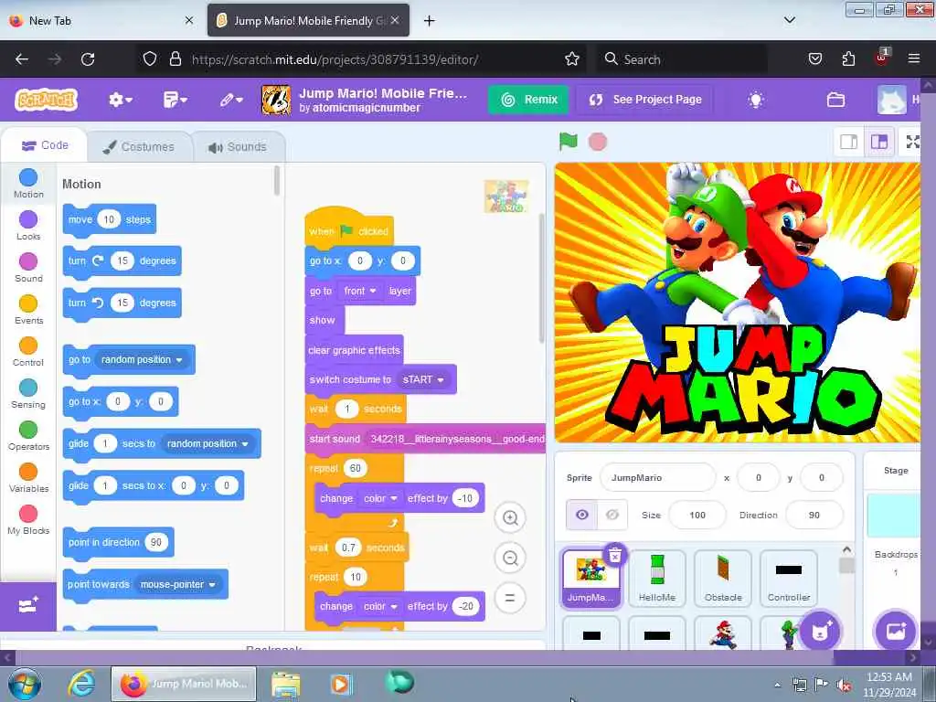Click the Add Extension button
Viewport: 936px width, 702px height.
point(28,605)
